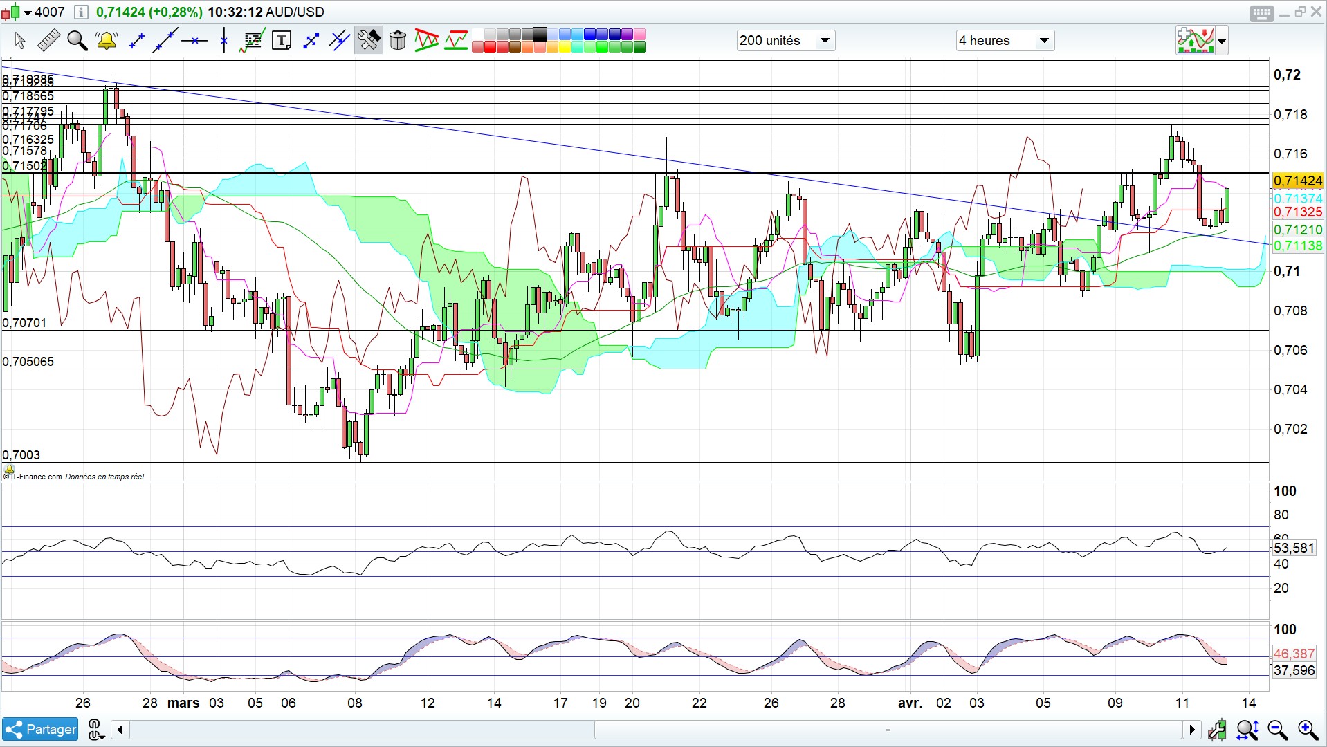Click the candlestick chart style icon
Viewport: 1327px width, 747px height.
click(11, 12)
